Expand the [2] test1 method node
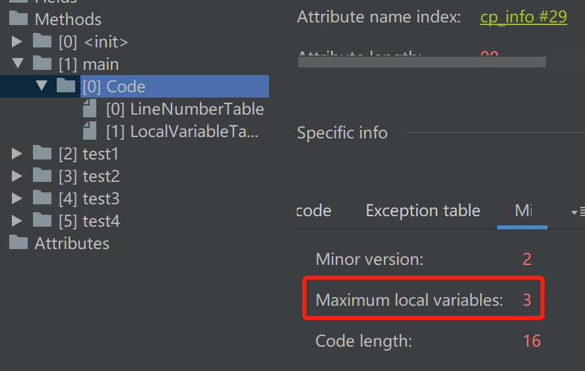 (x=16, y=154)
